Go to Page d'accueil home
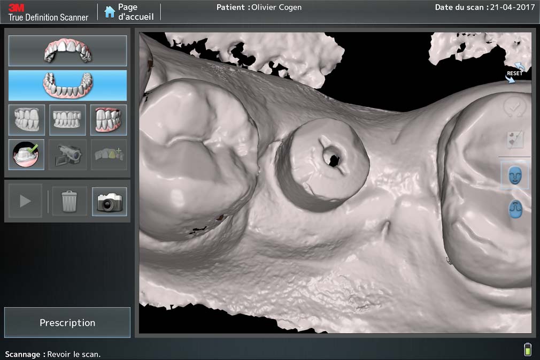This screenshot has height=360, width=540. click(129, 12)
